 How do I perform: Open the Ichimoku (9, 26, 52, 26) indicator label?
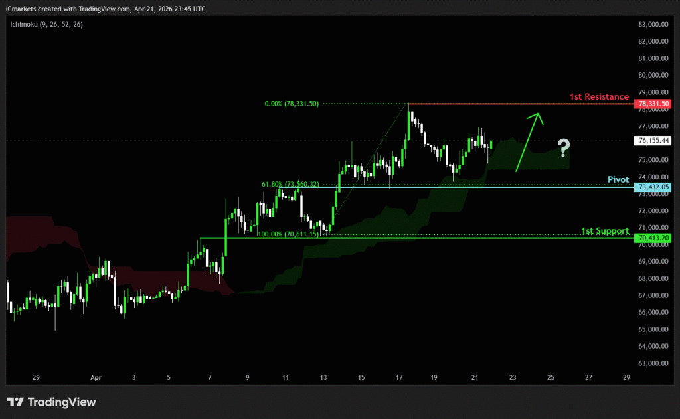coord(46,24)
